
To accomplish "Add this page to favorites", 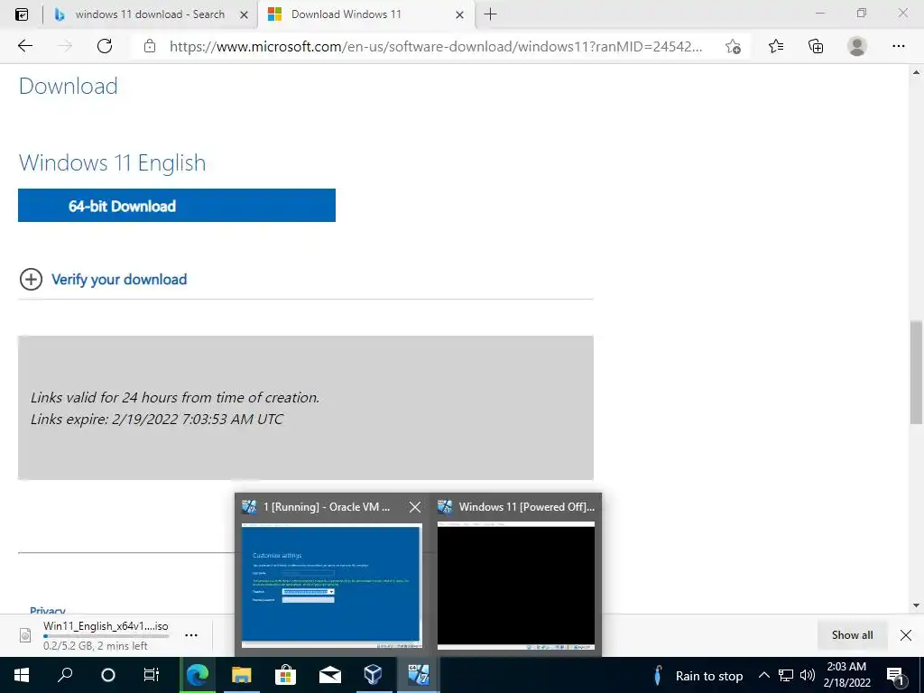I will point(733,46).
